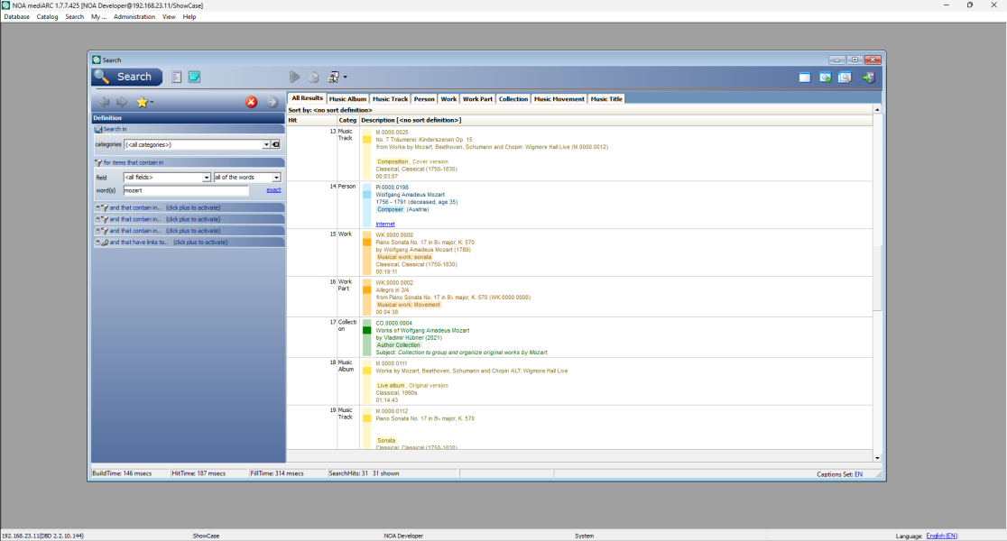
Task: Open the Catalog menu
Action: [x=47, y=17]
